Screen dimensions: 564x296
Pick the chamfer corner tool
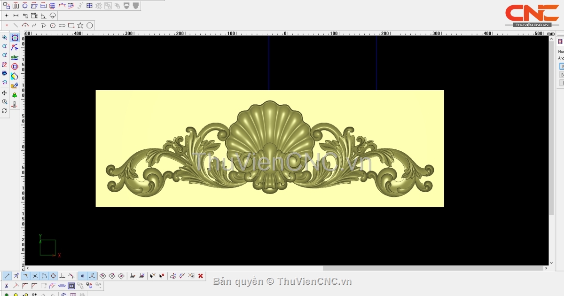[34, 286]
